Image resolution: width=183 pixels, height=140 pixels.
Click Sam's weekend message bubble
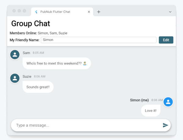(57, 63)
